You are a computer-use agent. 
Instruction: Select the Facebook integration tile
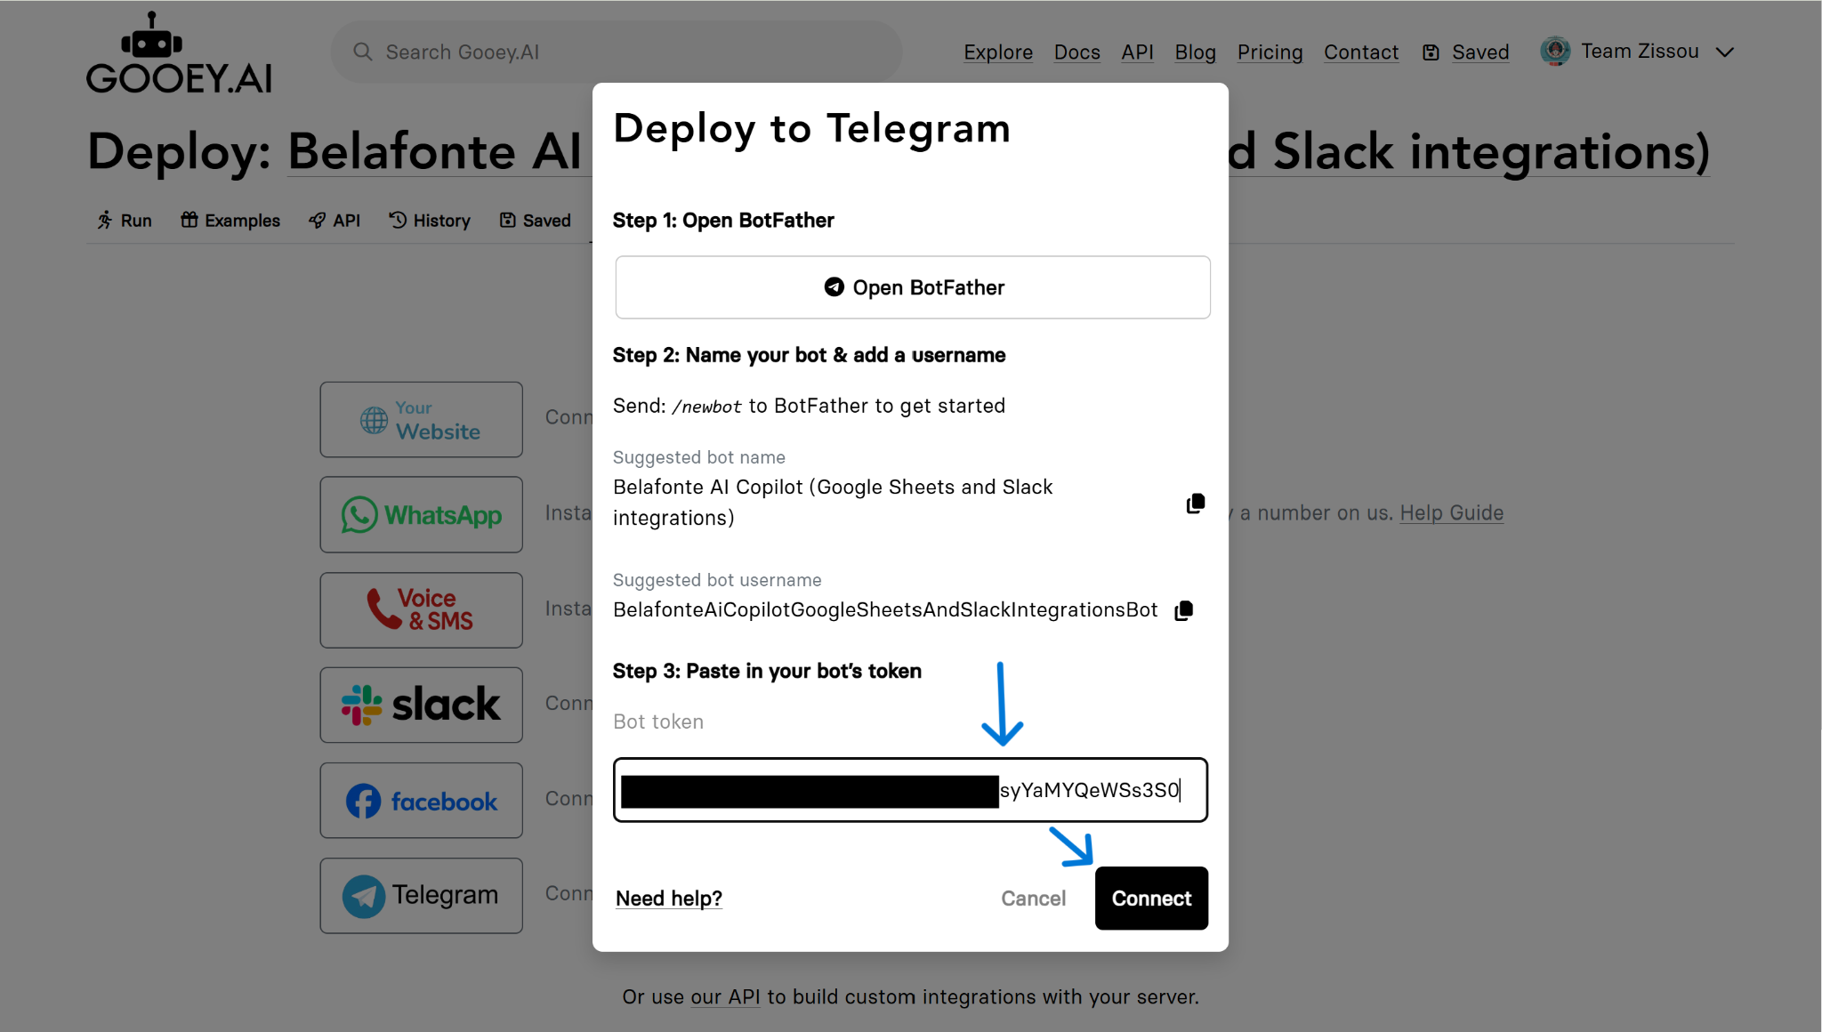(421, 800)
